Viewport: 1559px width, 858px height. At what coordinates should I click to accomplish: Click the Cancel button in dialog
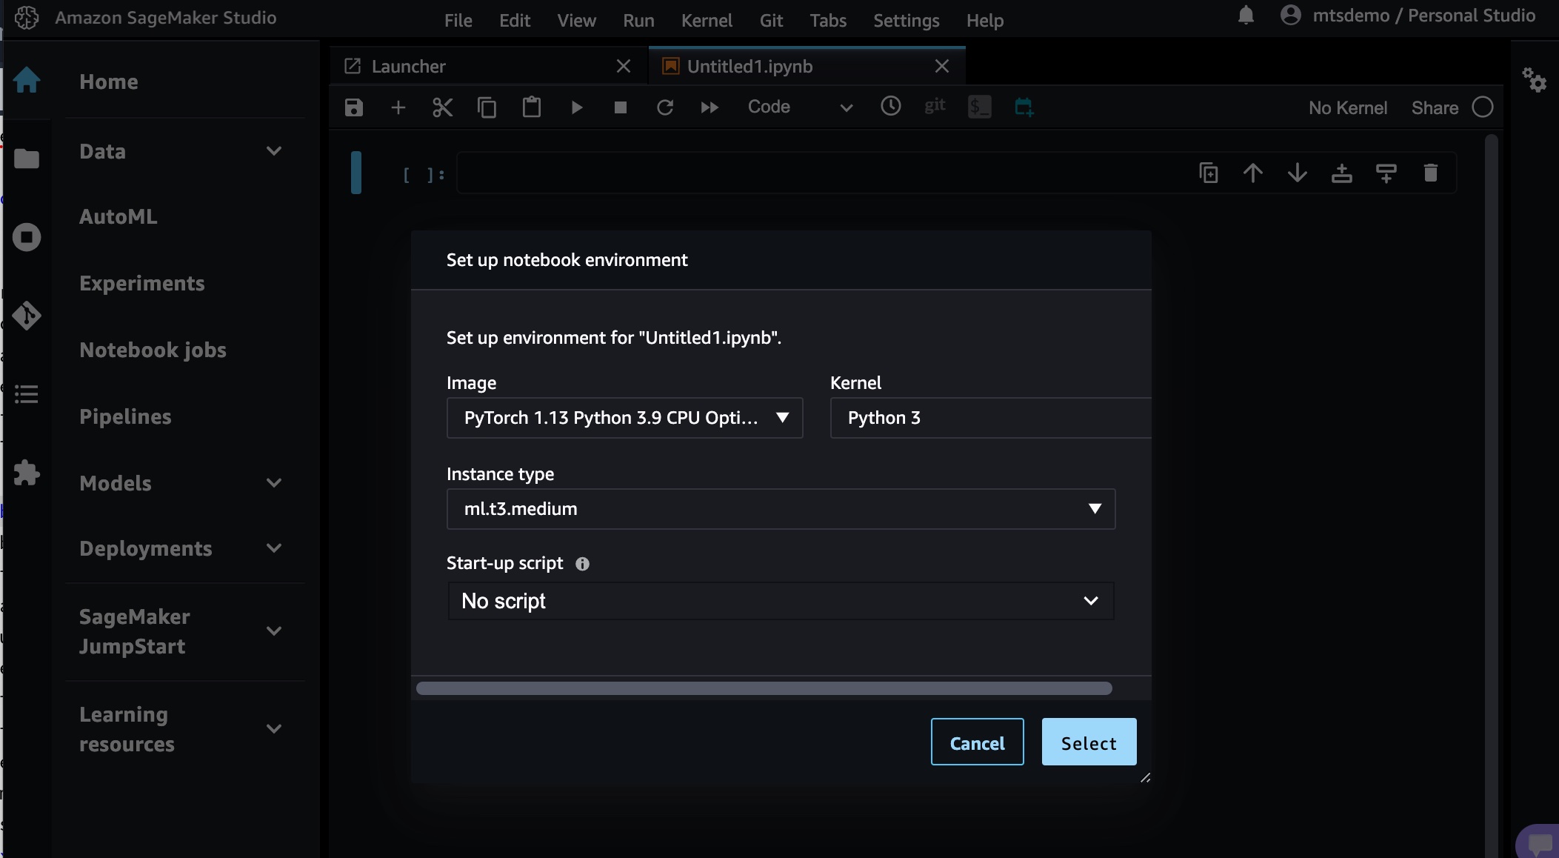pos(977,742)
